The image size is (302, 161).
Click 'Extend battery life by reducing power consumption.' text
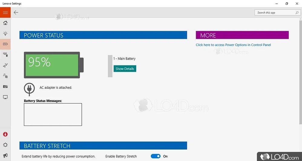point(58,156)
